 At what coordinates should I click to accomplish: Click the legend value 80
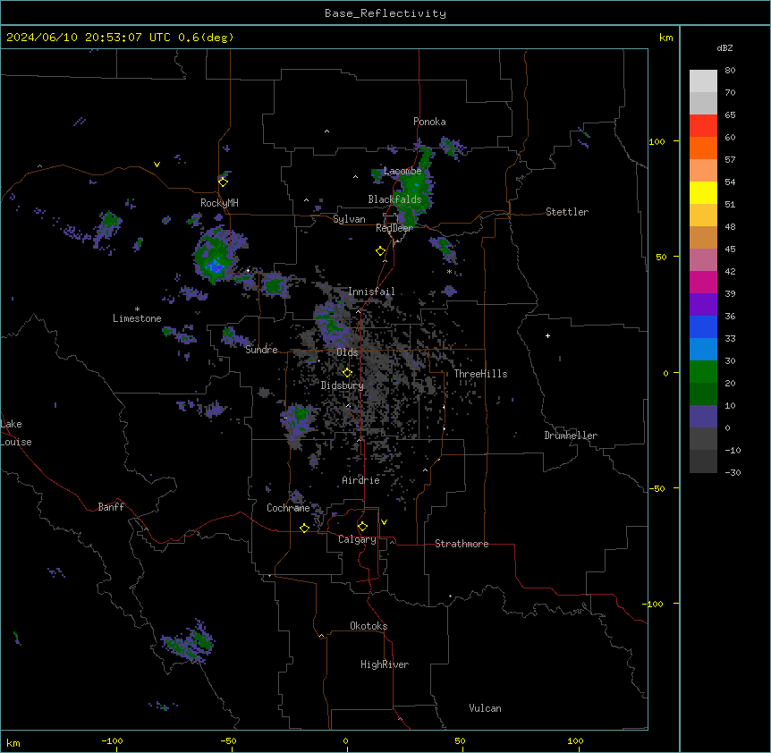[x=730, y=71]
